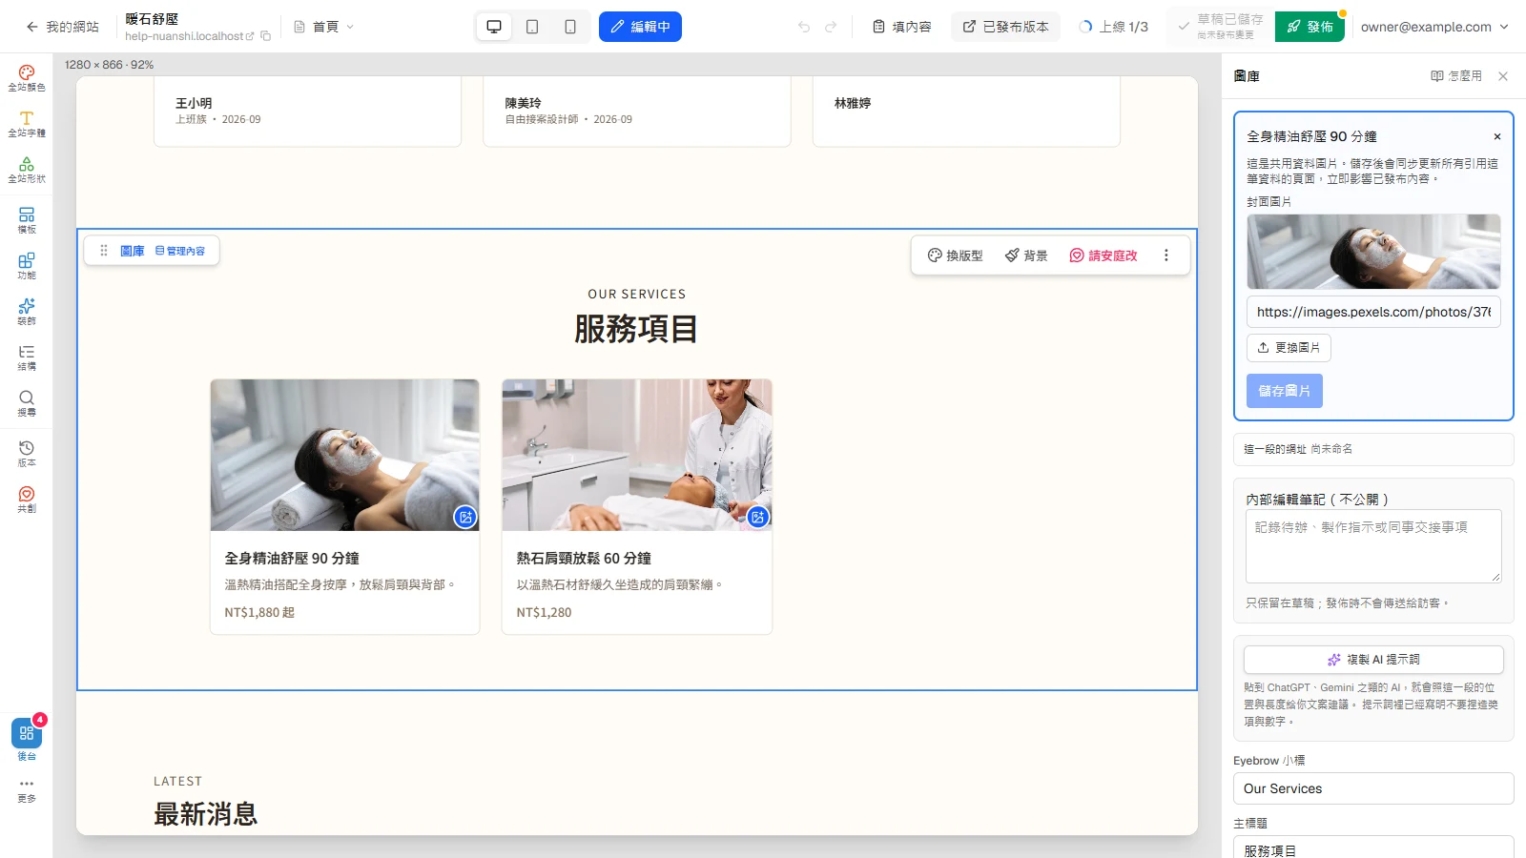Open the 模板 templates panel
Screen dimensions: 1526x858
pos(27,220)
